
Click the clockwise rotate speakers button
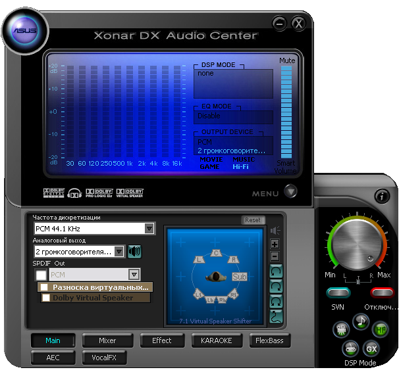click(x=276, y=287)
